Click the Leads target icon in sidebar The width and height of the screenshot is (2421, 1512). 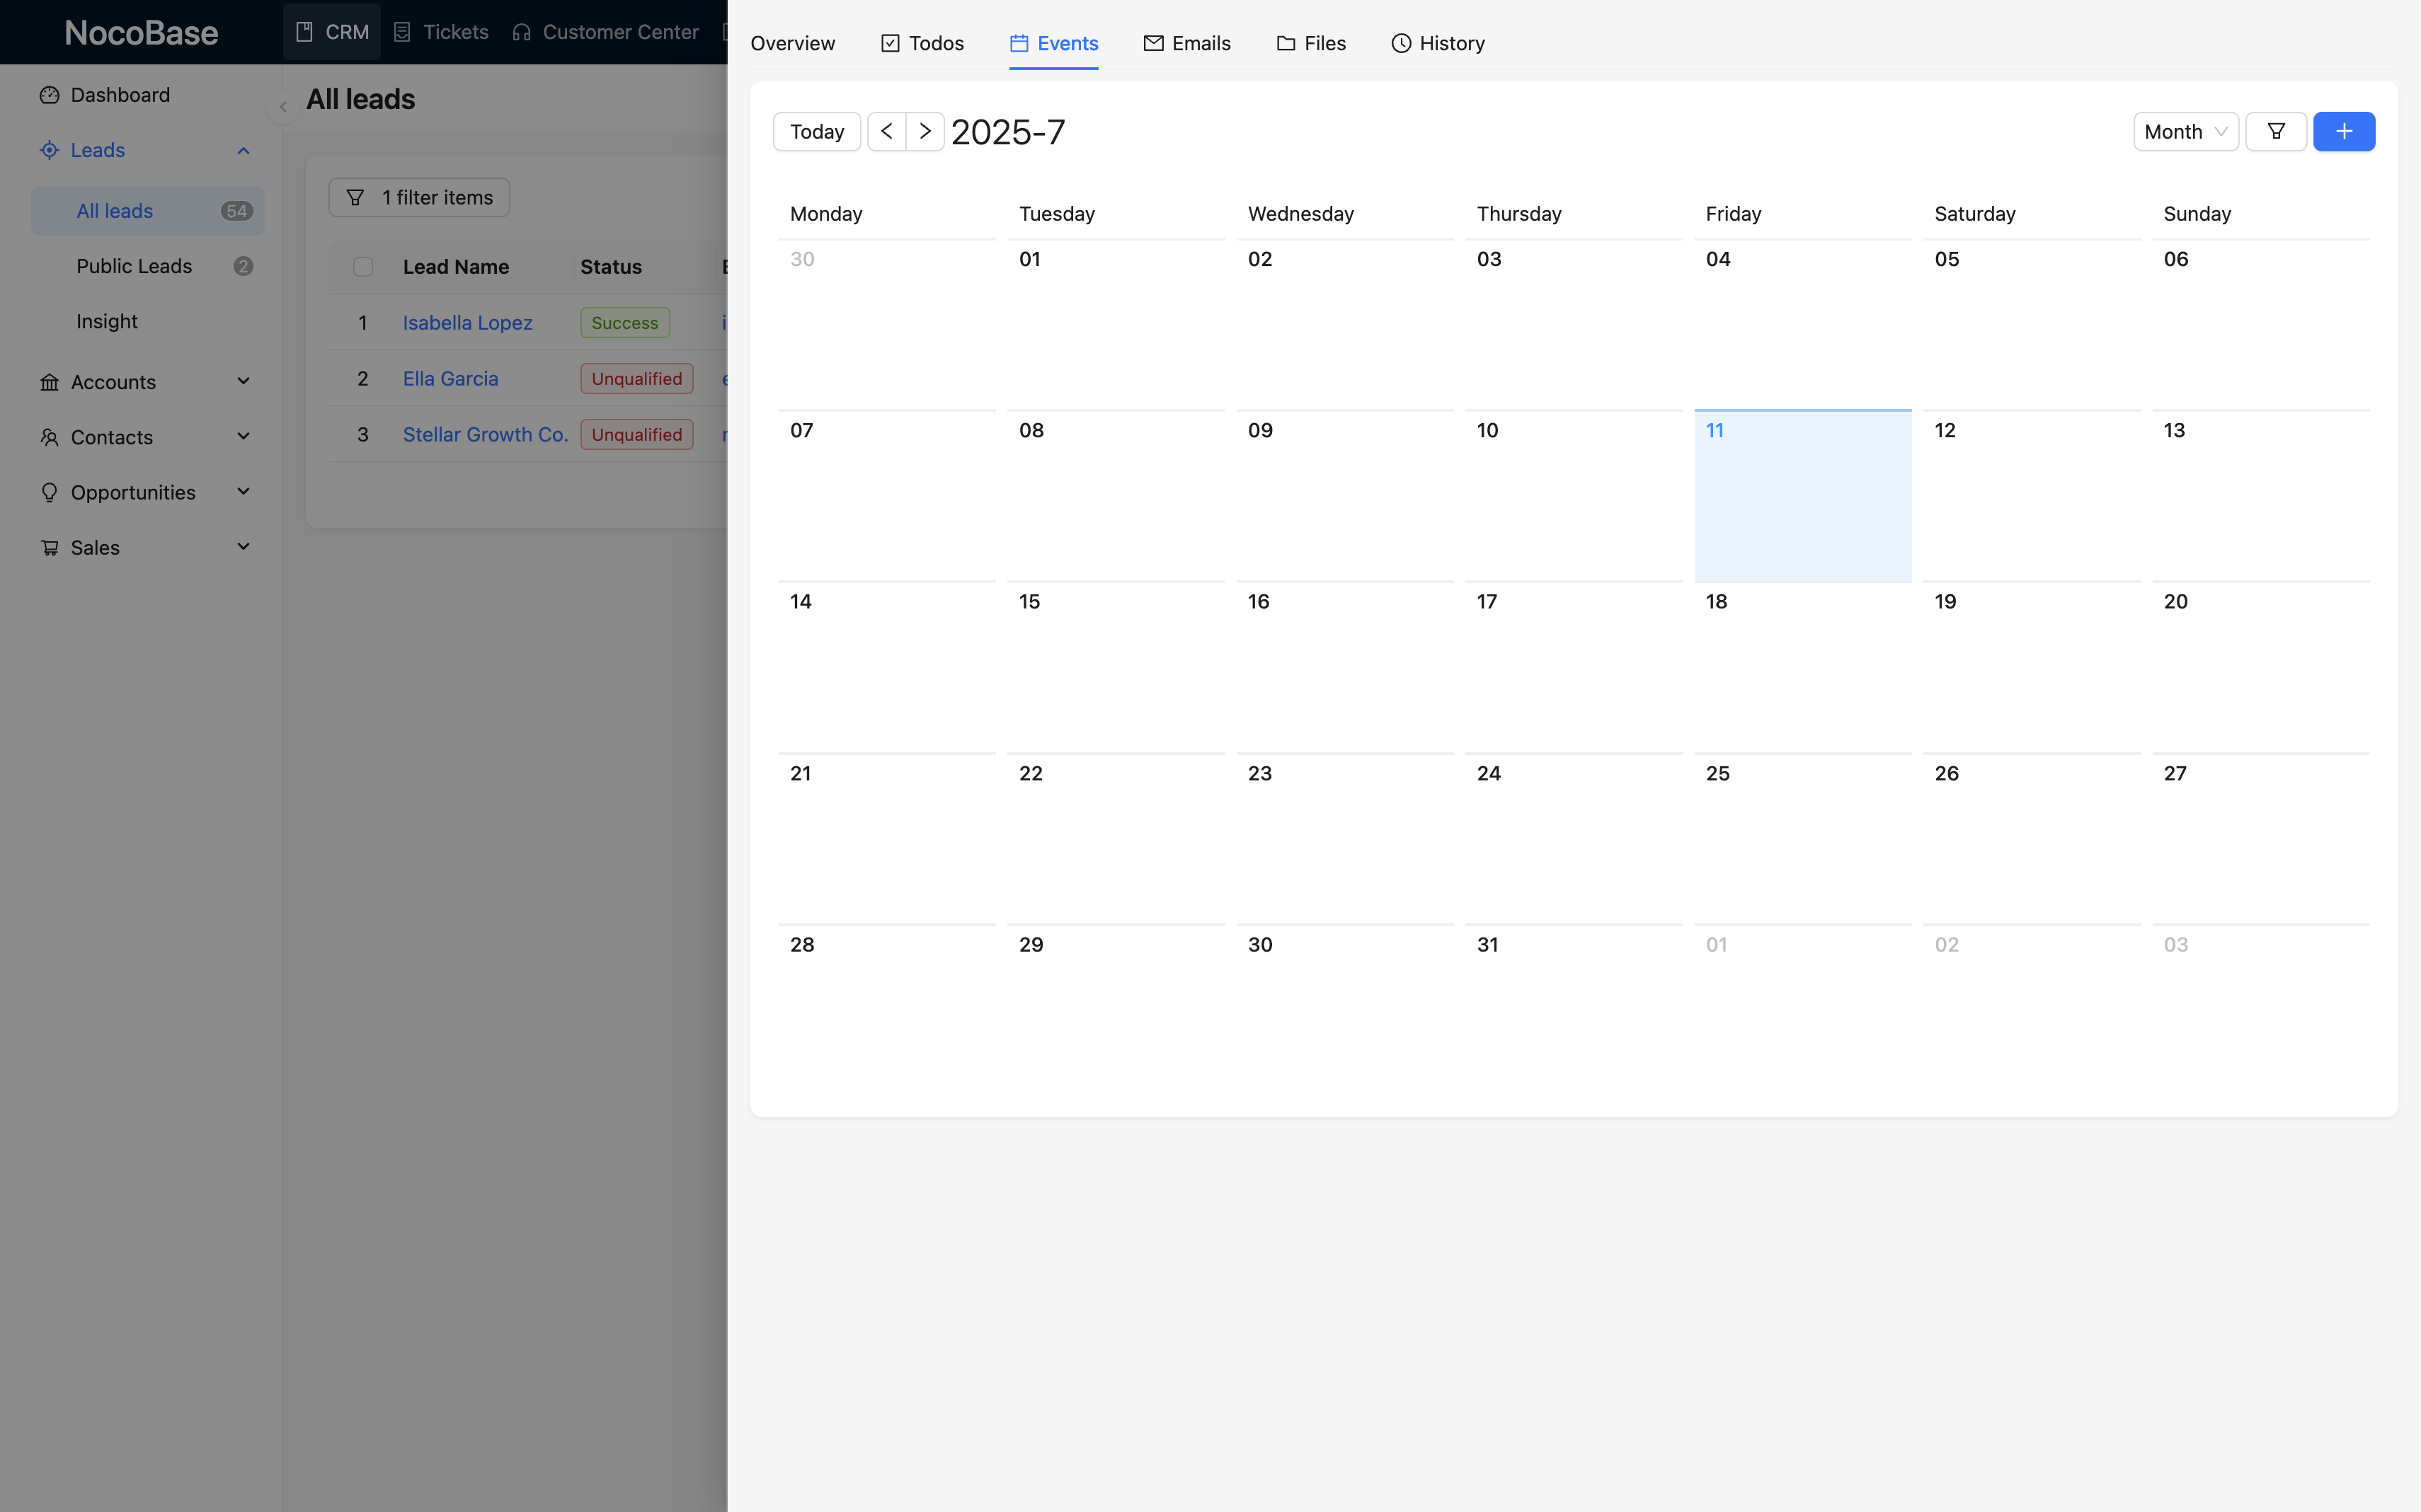[50, 150]
